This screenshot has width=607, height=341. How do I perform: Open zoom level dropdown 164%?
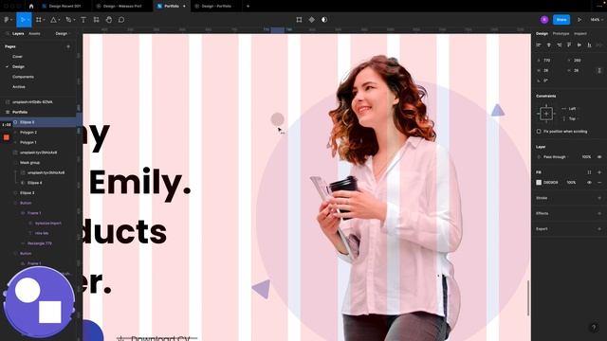(x=597, y=20)
